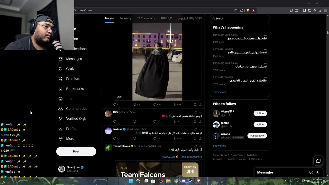
Task: Like the video post with 652 likes
Action: coord(155,105)
